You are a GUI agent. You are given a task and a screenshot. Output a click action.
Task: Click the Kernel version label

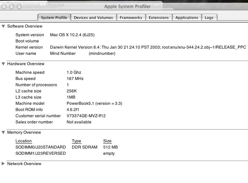point(29,47)
